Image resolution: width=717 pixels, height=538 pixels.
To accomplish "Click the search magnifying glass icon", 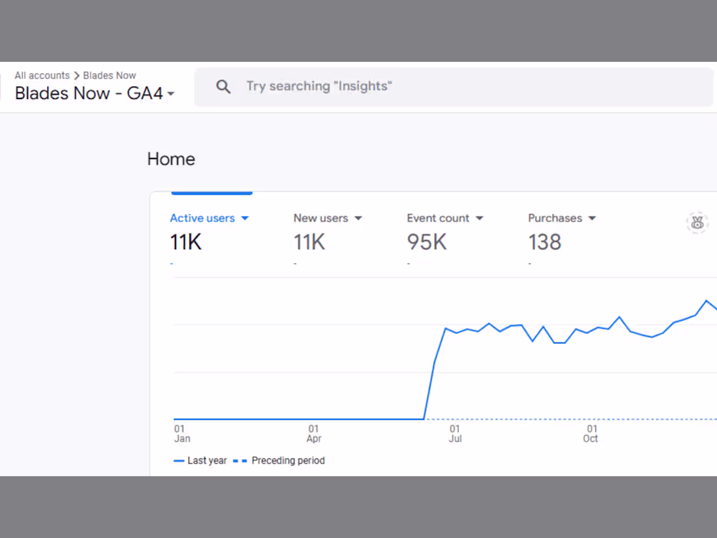I will click(x=224, y=86).
